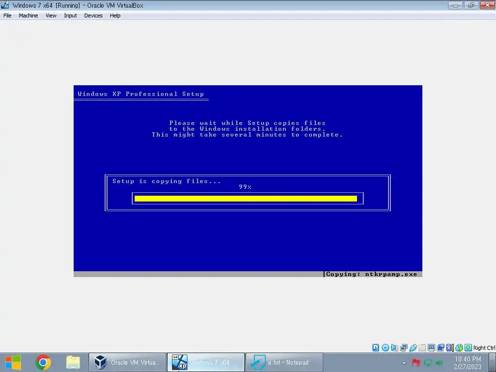Image resolution: width=496 pixels, height=372 pixels.
Task: Click the 99% progress text
Action: point(245,187)
